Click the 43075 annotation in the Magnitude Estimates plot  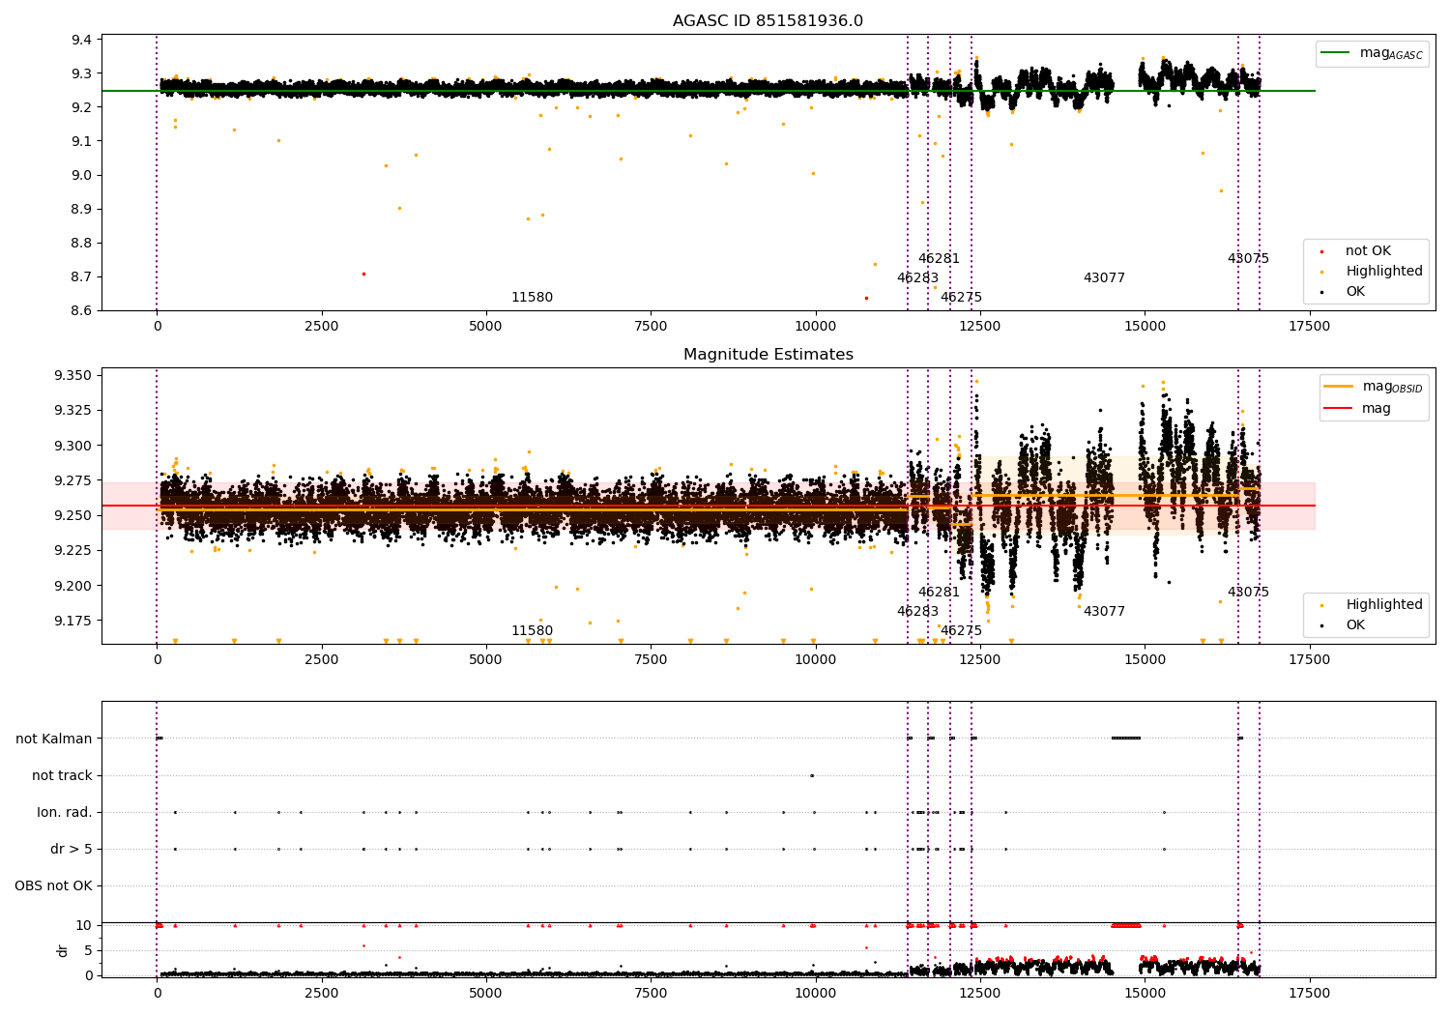(1248, 593)
